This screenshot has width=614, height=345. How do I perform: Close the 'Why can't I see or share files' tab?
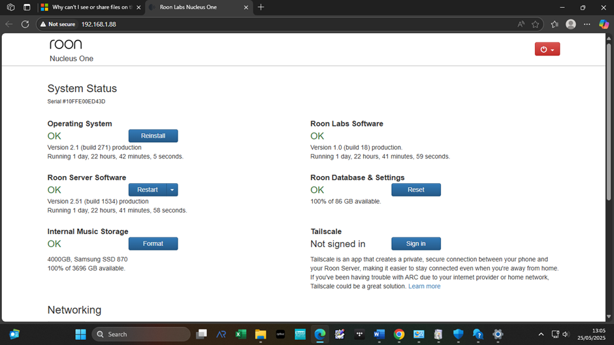point(138,7)
